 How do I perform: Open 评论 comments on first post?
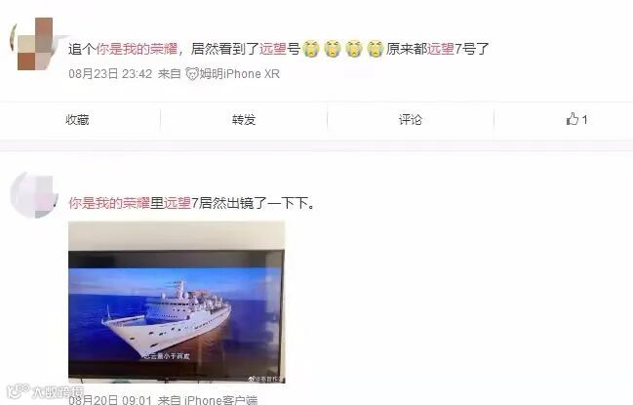point(411,119)
